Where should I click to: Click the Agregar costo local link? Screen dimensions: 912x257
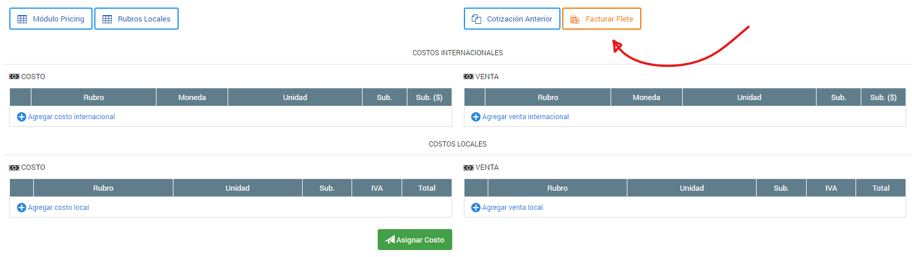click(x=58, y=208)
